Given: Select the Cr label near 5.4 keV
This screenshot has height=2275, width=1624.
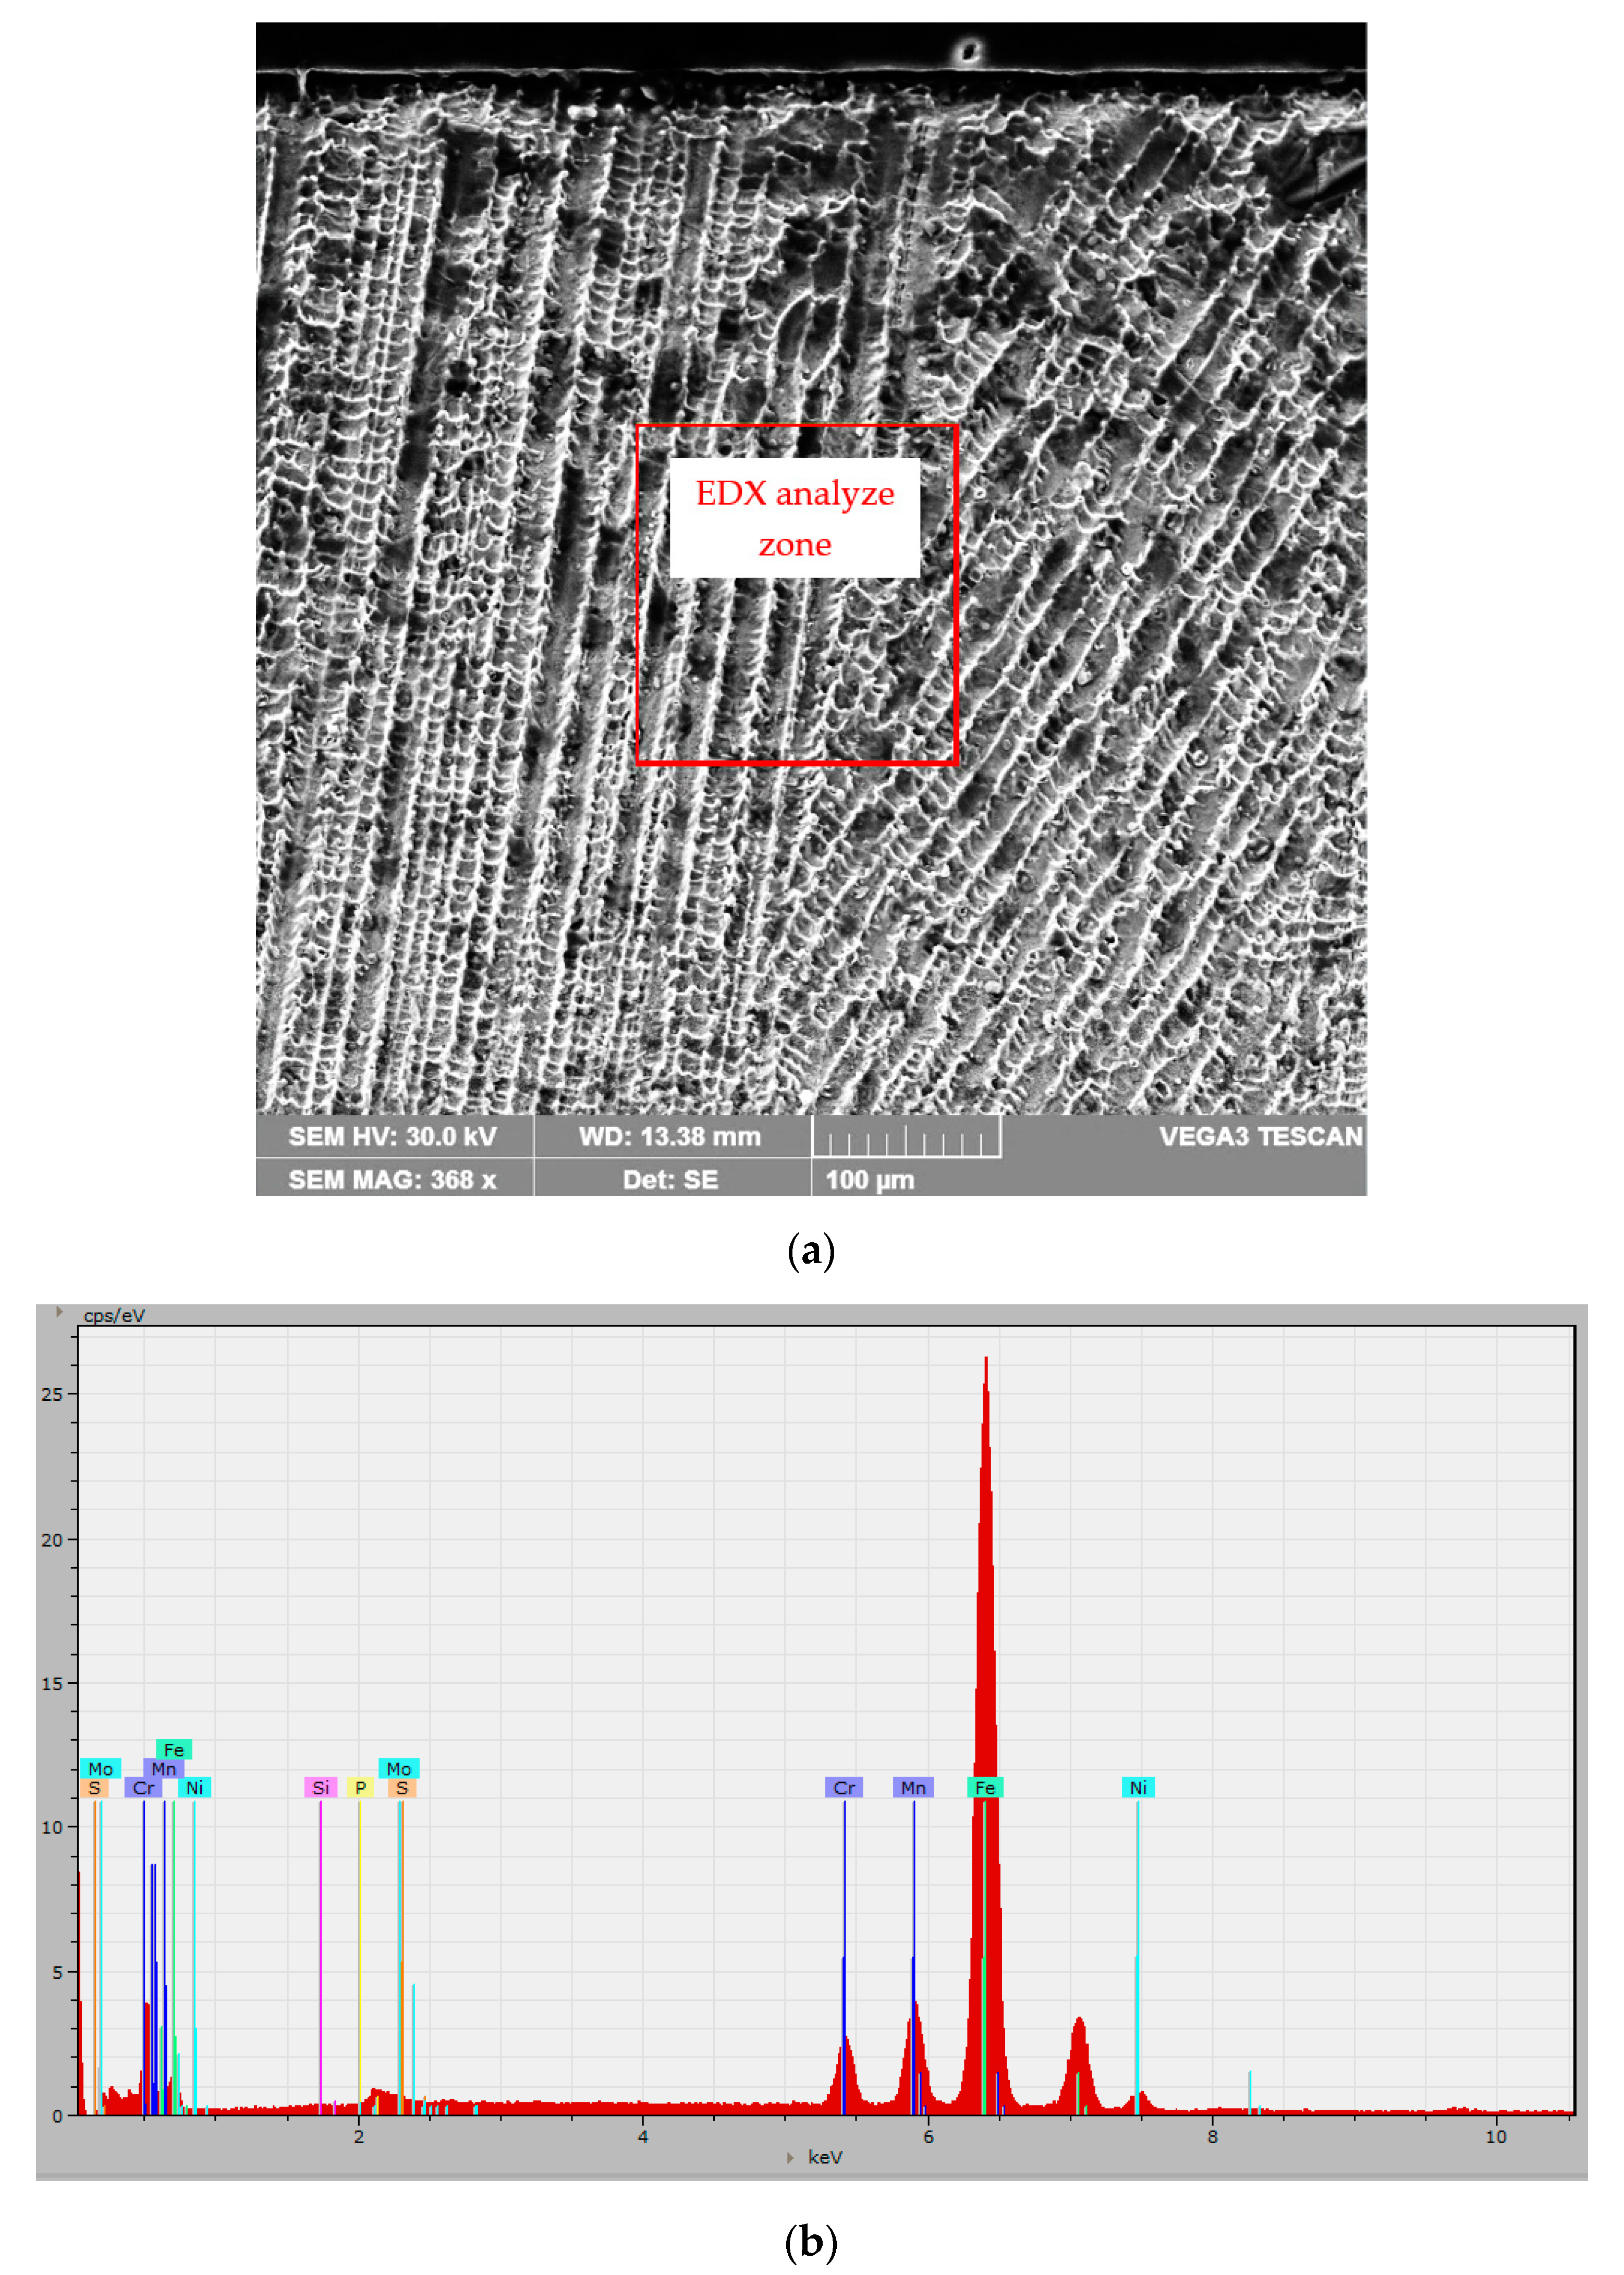Looking at the screenshot, I should pyautogui.click(x=844, y=1787).
